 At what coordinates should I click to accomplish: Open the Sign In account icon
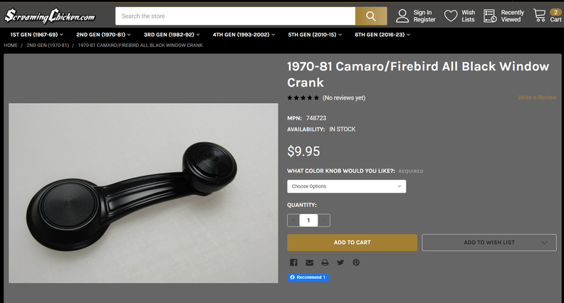403,16
